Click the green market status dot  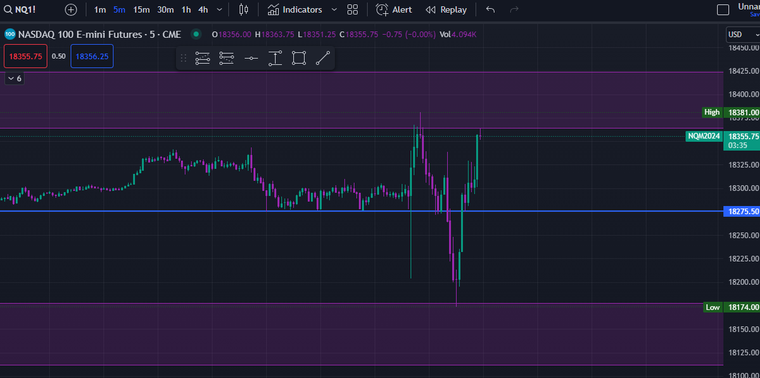[196, 34]
